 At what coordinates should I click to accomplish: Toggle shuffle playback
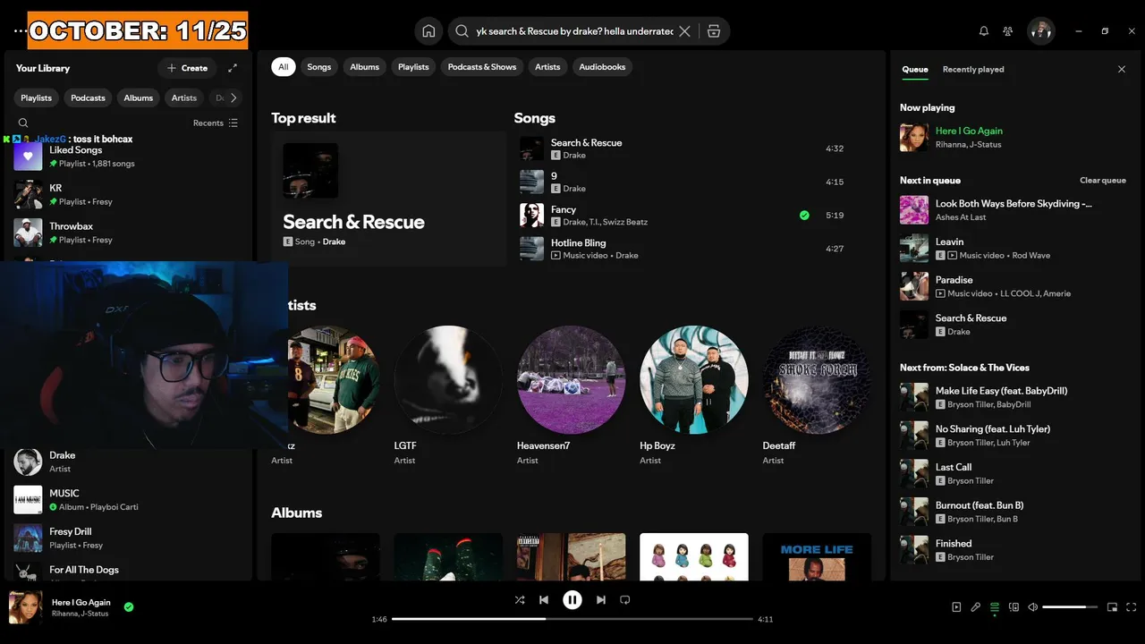tap(520, 600)
